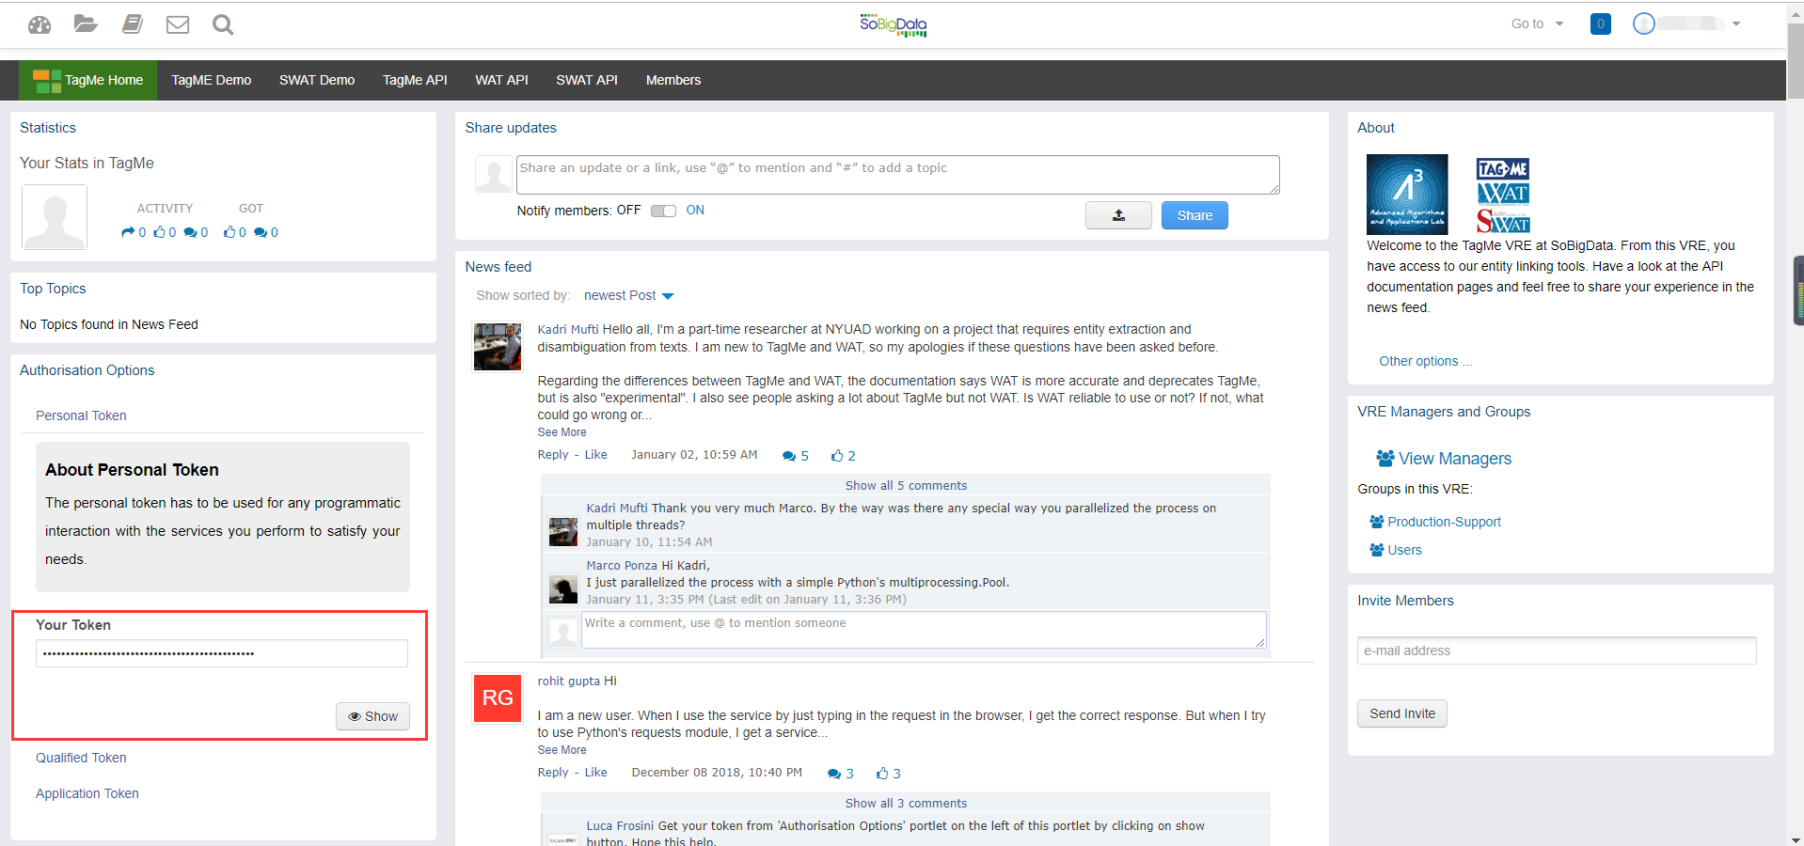The width and height of the screenshot is (1804, 846).
Task: Open the TagME Demo menu item
Action: point(211,80)
